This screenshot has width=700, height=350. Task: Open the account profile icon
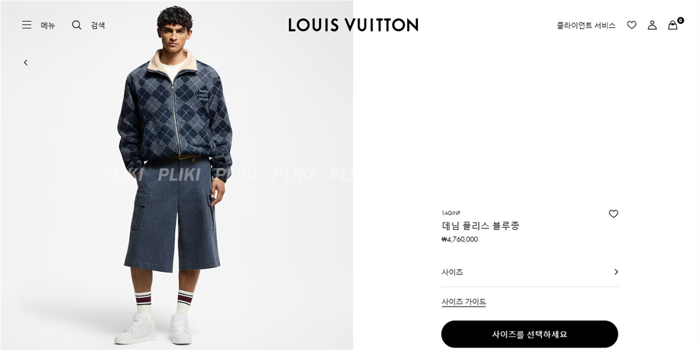click(652, 25)
